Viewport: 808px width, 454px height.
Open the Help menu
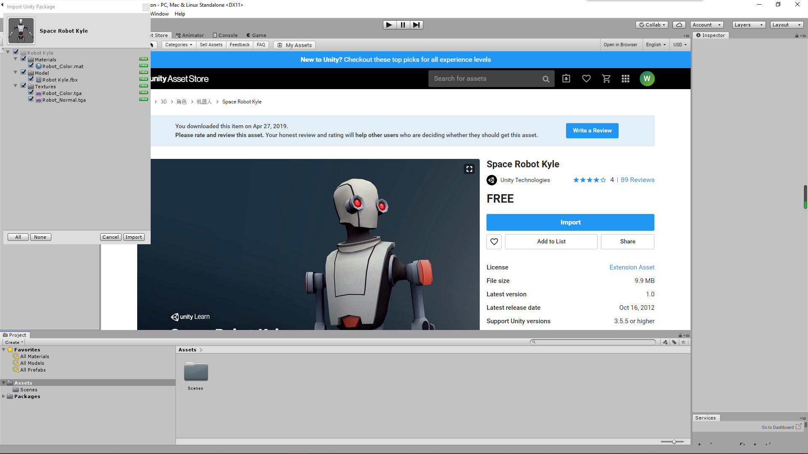click(180, 14)
